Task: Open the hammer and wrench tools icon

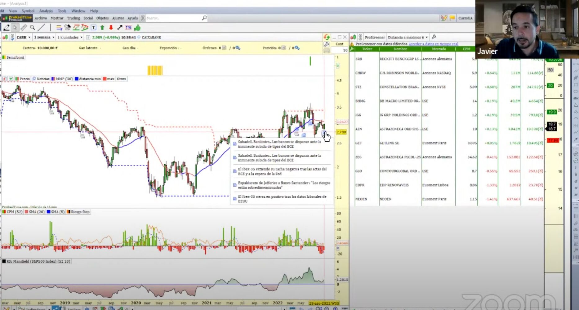Action: pyautogui.click(x=67, y=28)
